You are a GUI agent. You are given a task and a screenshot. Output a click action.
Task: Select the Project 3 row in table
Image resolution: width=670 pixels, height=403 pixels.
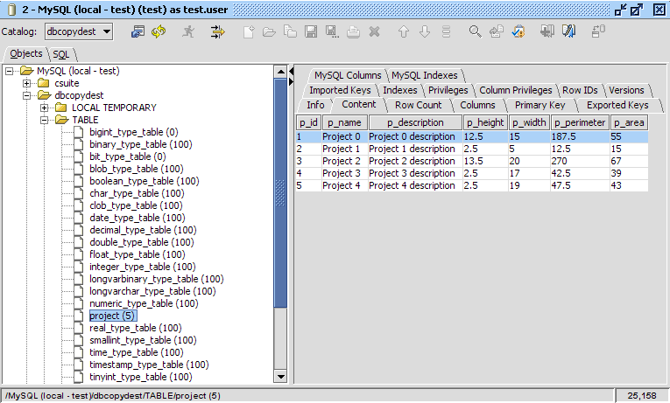pyautogui.click(x=341, y=173)
